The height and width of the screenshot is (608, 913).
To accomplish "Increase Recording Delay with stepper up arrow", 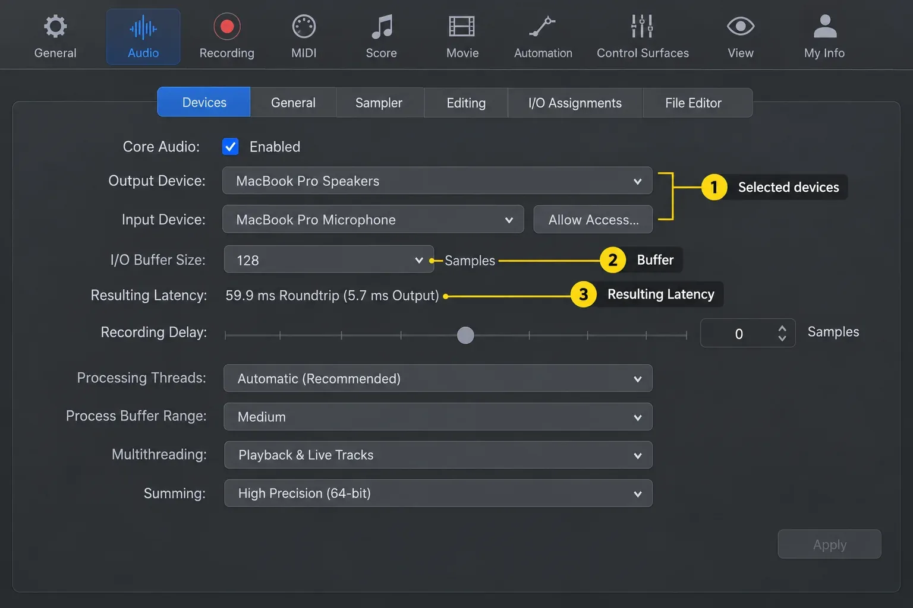I will 782,328.
